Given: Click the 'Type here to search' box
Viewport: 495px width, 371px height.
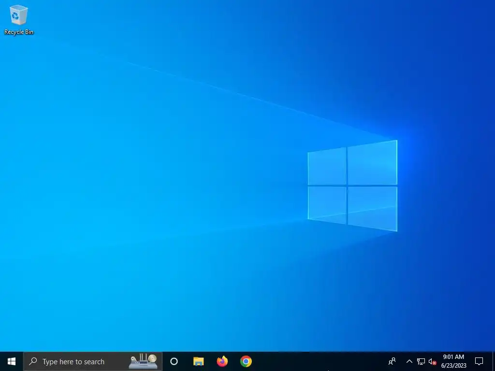Looking at the screenshot, I should [93, 361].
